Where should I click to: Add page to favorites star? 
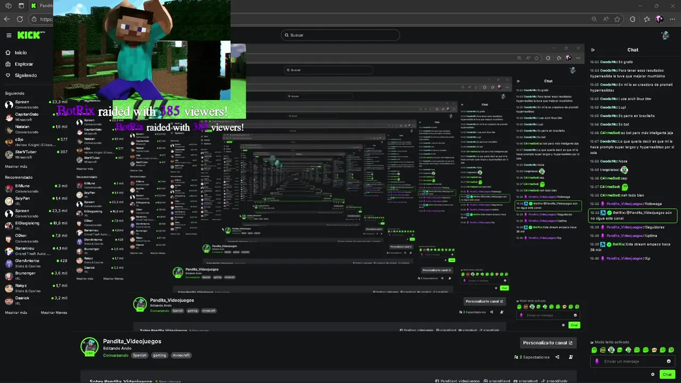(617, 19)
